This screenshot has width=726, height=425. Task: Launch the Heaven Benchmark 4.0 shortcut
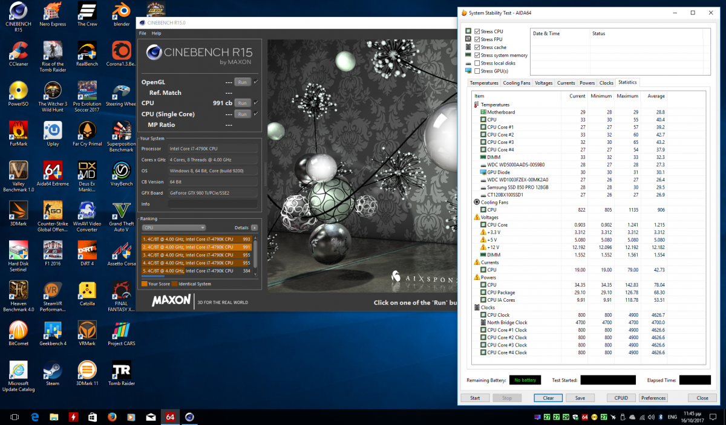[18, 296]
